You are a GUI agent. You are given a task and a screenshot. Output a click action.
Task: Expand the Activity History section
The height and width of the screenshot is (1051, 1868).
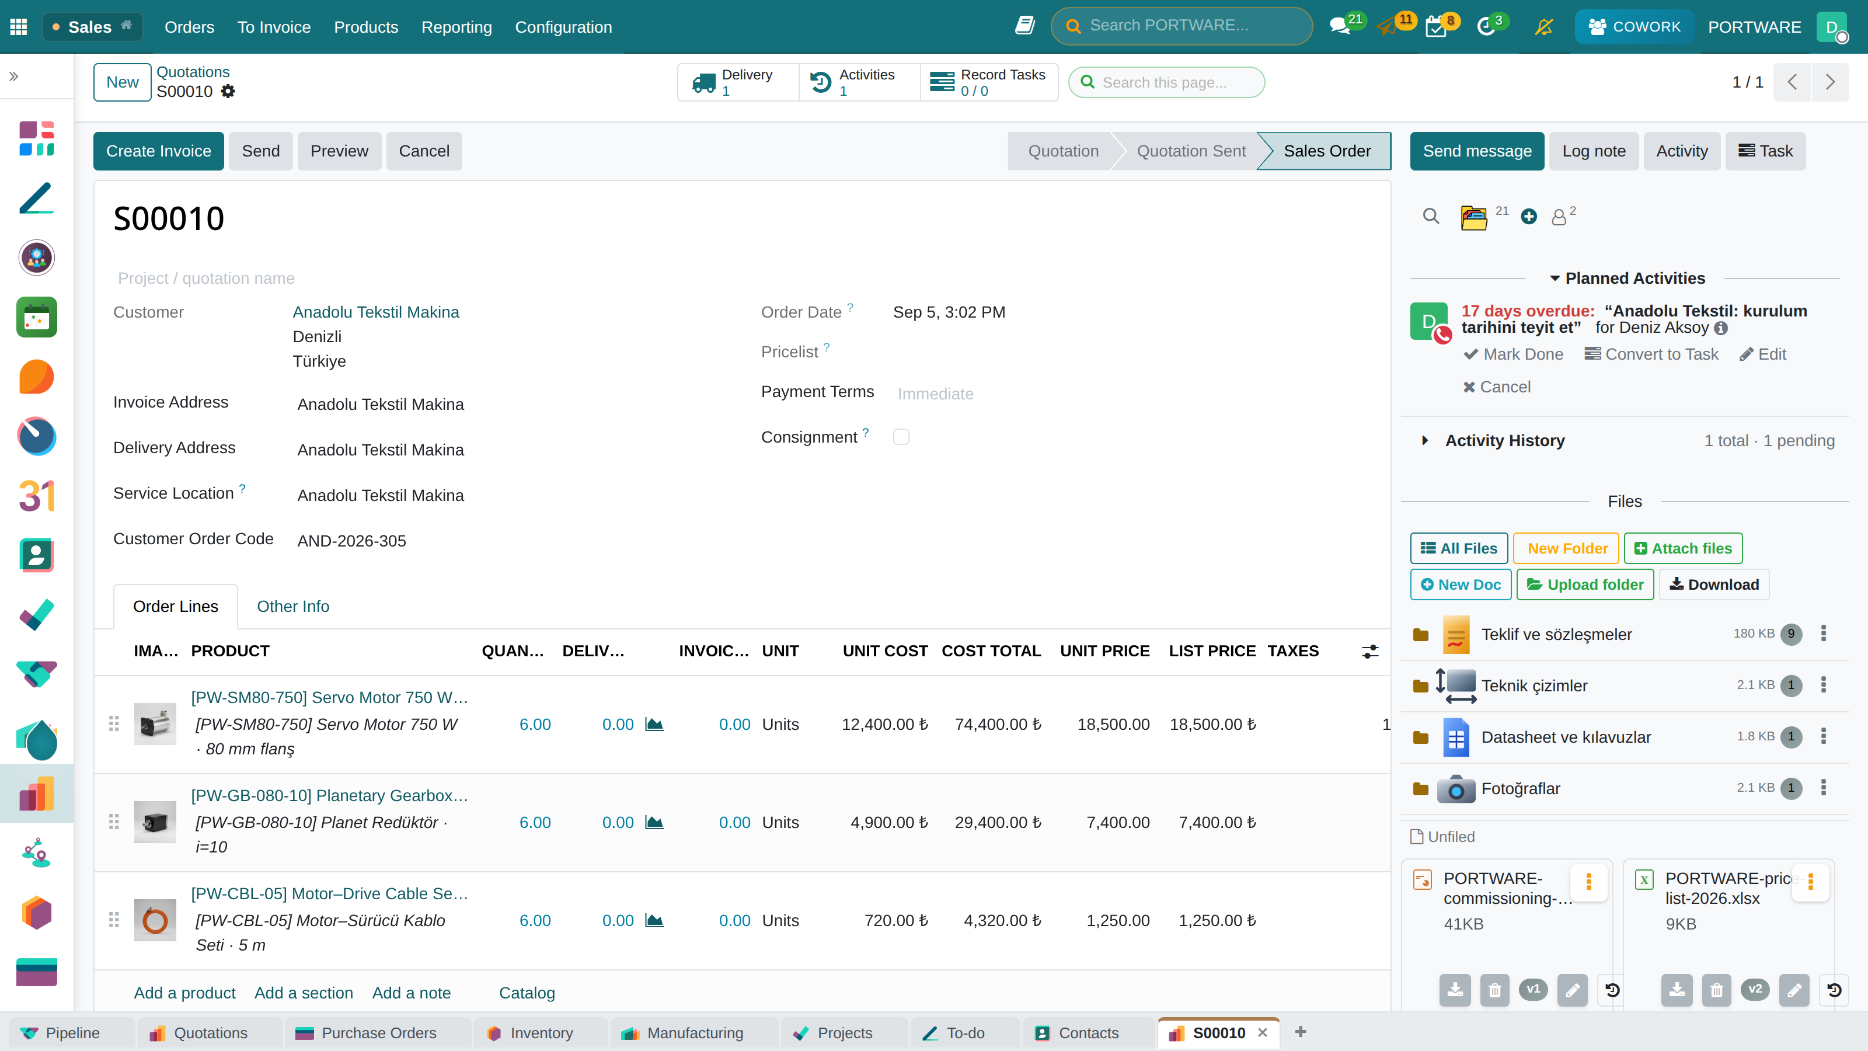click(1425, 440)
